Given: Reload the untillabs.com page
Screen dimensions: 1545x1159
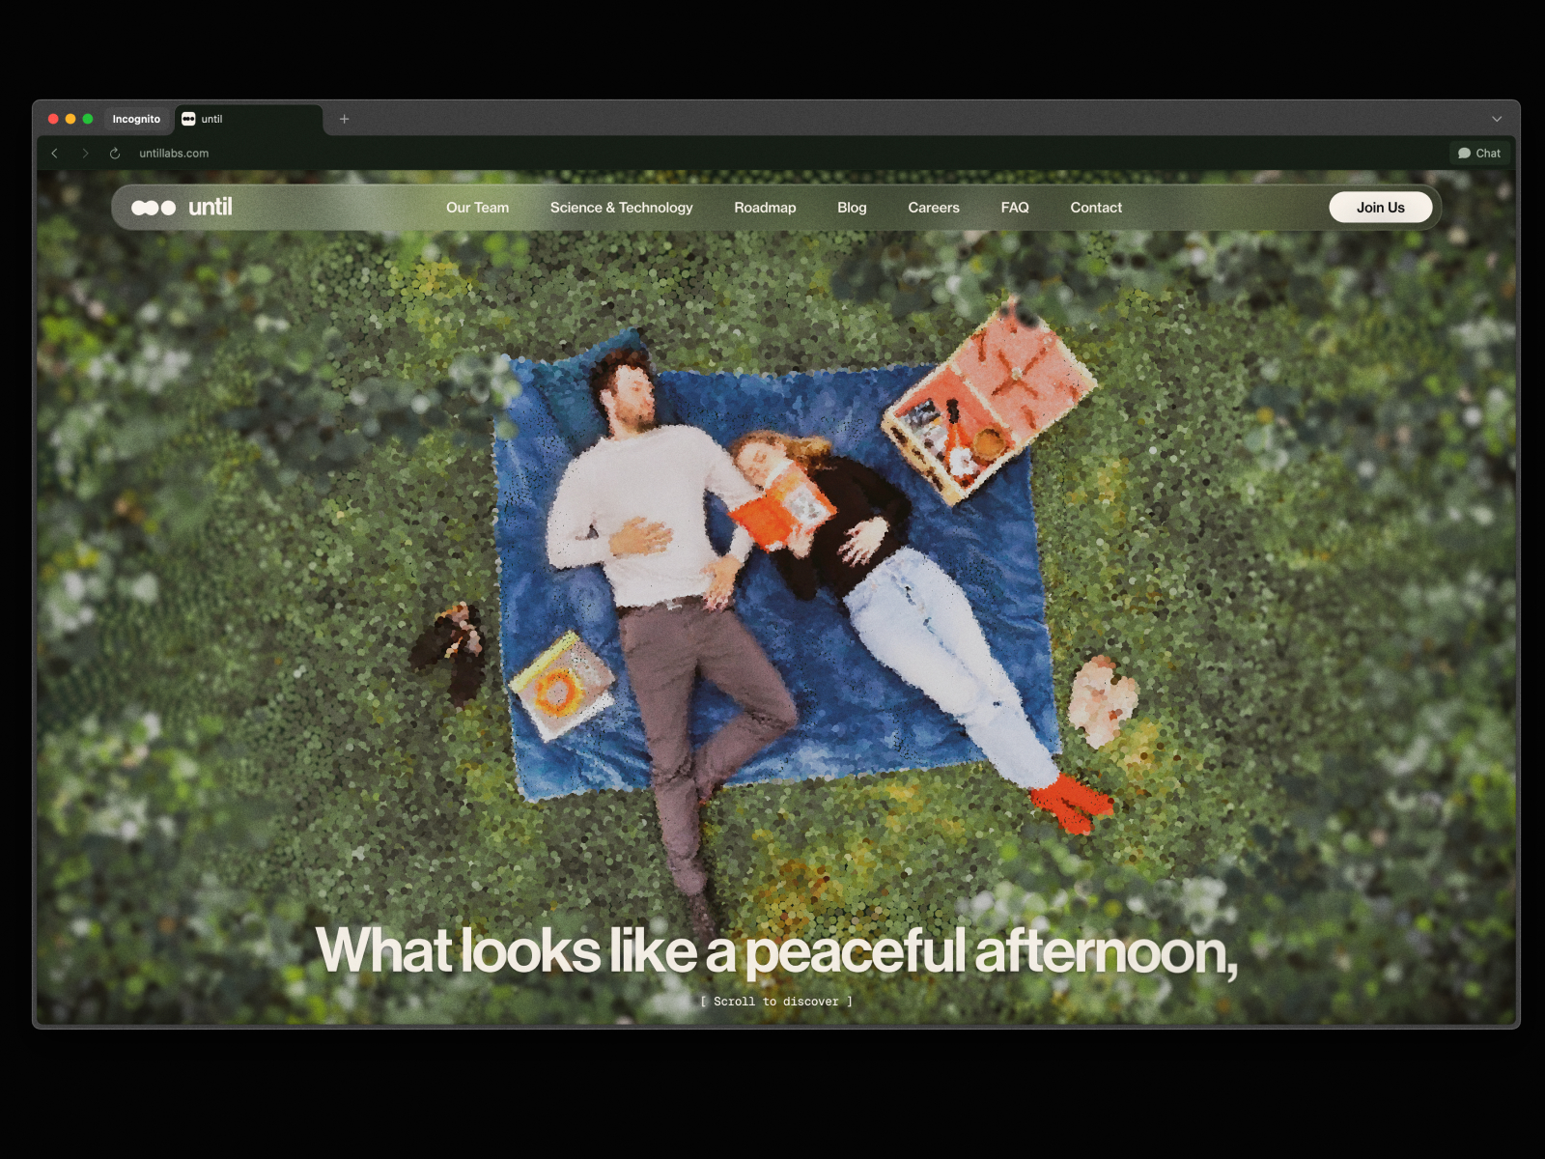Looking at the screenshot, I should point(115,154).
